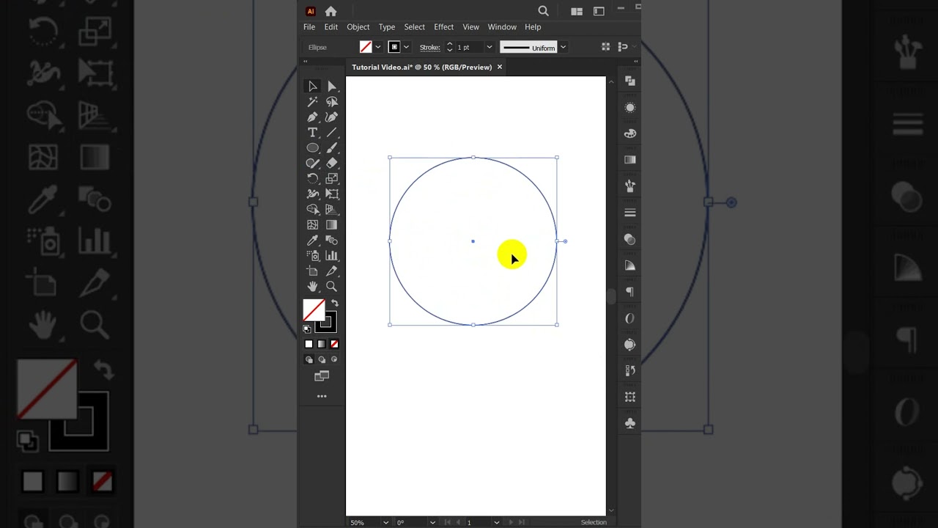Select the Zoom tool
Screen dimensions: 938x528
point(332,287)
